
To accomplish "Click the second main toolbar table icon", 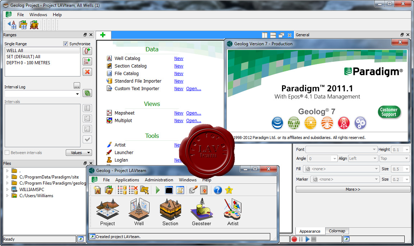I will (x=23, y=25).
